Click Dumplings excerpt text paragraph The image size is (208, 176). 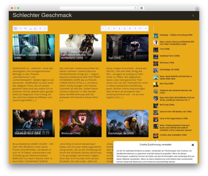(x=33, y=84)
